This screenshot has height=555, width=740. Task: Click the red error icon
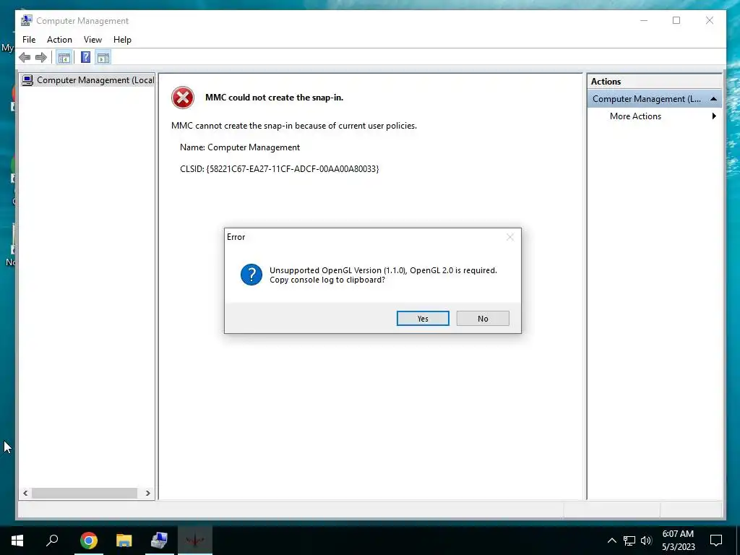(183, 98)
